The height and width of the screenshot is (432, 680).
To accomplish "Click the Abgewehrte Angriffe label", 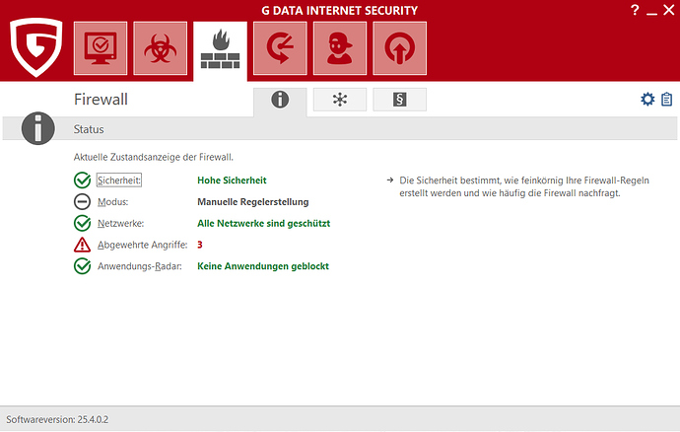I will pos(142,245).
